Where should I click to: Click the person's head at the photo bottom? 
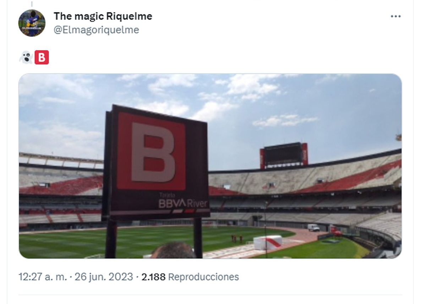point(174,250)
